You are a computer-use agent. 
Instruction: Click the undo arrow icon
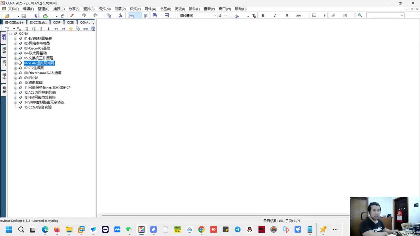point(84,15)
